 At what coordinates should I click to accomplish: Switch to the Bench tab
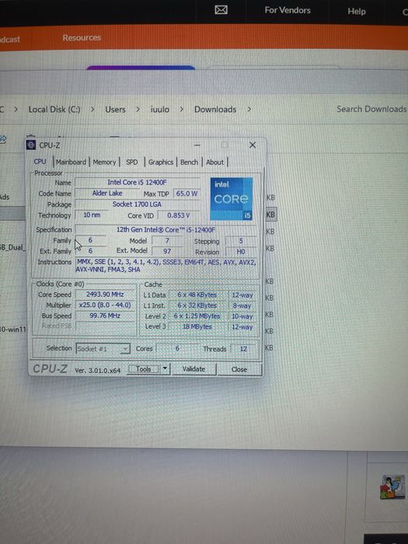pos(189,162)
